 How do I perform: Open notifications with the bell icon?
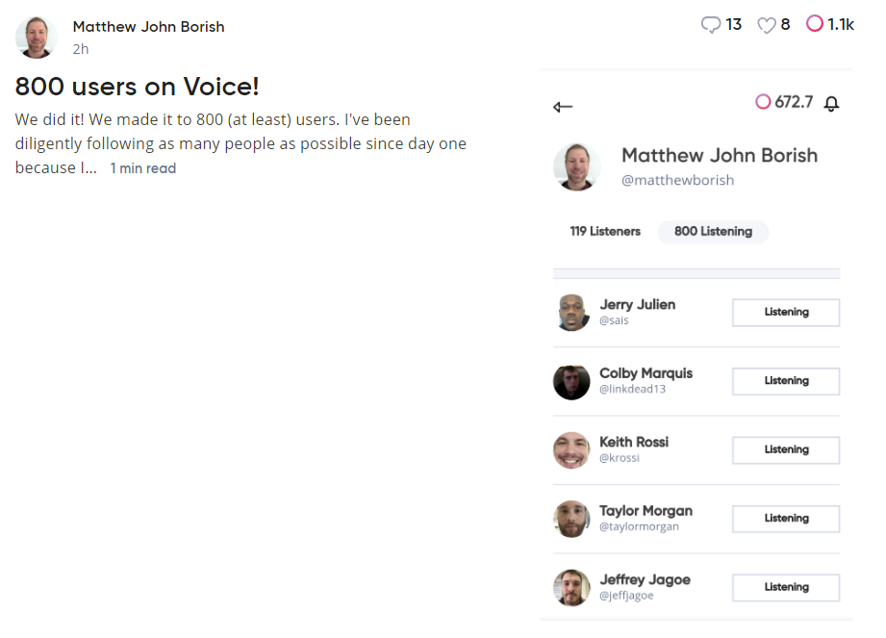(832, 104)
